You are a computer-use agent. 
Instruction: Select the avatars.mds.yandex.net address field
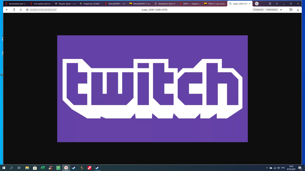point(43,10)
